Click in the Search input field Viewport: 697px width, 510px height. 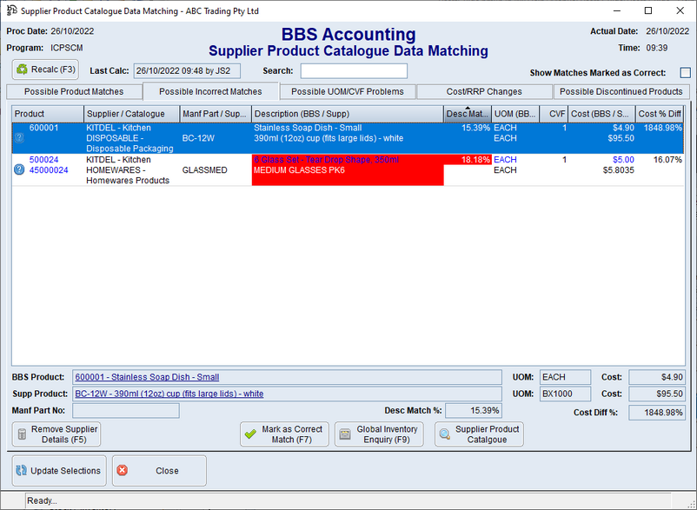tap(354, 71)
